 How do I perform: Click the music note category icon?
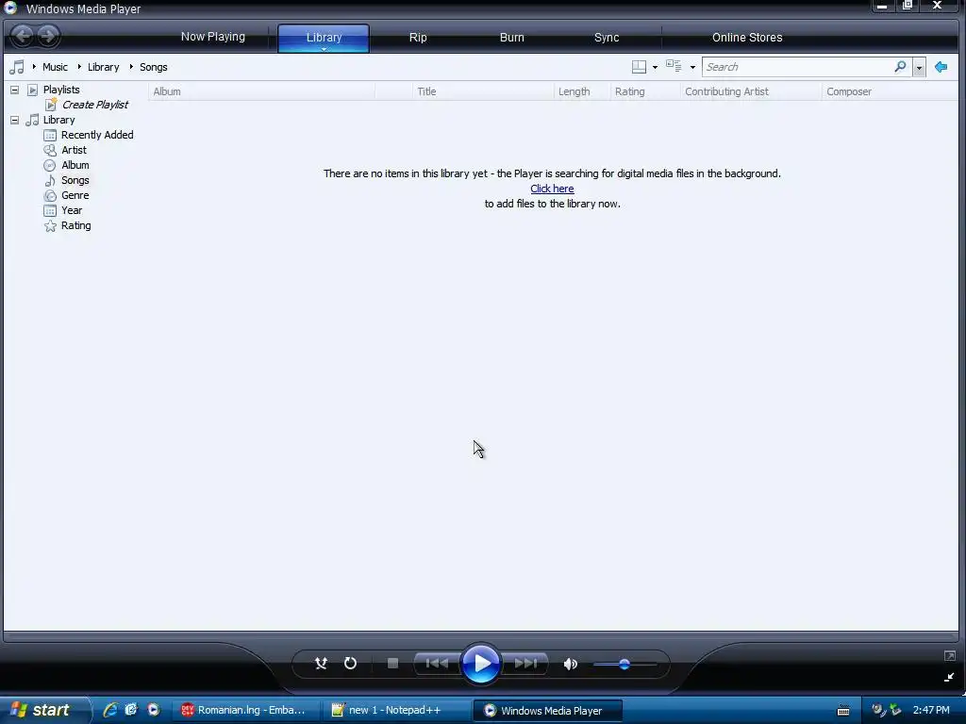17,67
